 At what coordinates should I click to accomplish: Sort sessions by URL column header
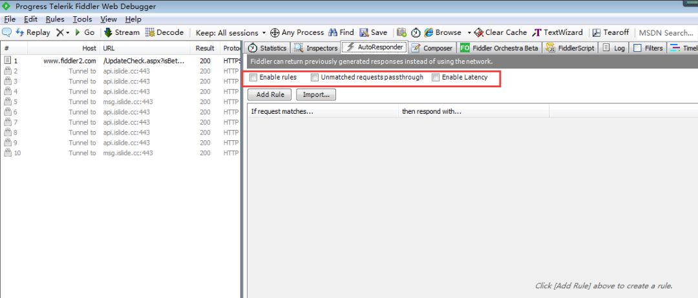[145, 48]
